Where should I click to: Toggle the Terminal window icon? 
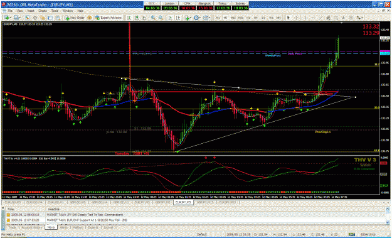(x=50, y=18)
